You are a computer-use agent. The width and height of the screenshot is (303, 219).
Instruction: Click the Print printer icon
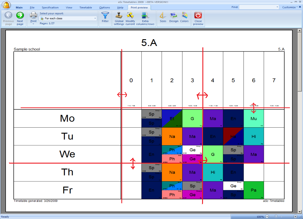pos(33,15)
